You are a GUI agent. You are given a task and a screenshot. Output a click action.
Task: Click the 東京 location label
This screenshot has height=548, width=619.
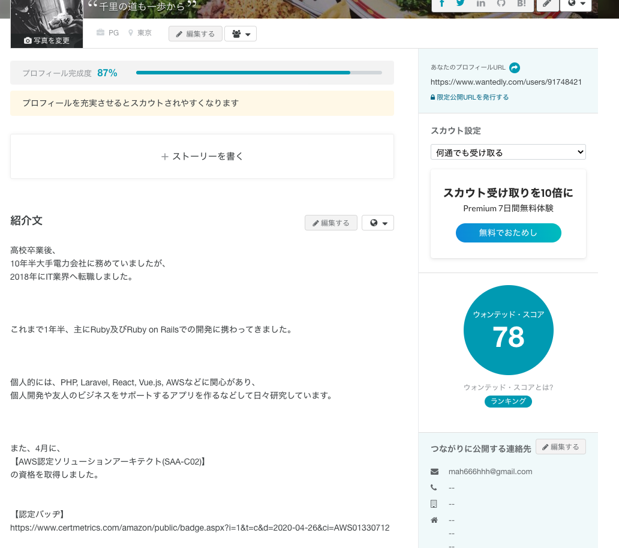[x=144, y=33]
